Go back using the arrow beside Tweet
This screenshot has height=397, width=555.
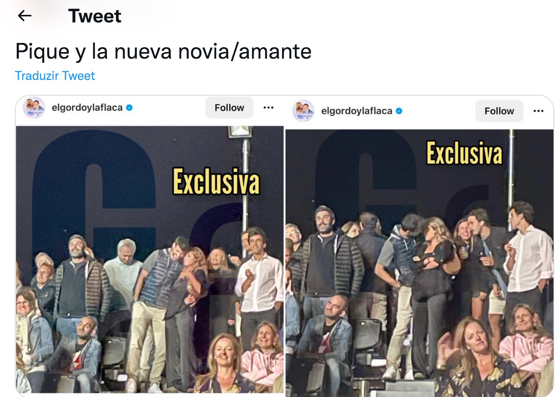(25, 16)
